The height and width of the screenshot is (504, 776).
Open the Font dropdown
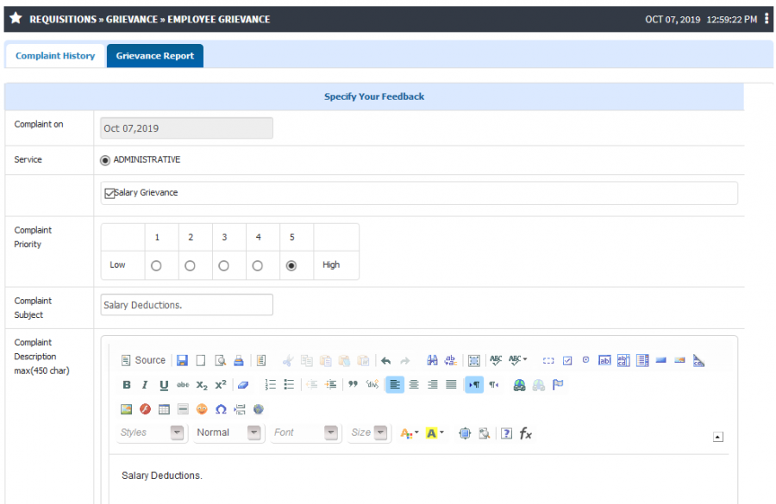pyautogui.click(x=305, y=432)
